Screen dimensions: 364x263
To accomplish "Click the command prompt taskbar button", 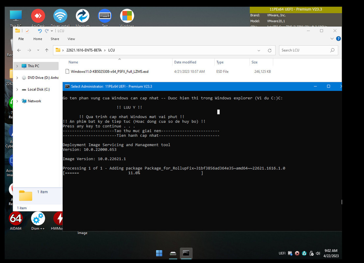I will (186, 253).
